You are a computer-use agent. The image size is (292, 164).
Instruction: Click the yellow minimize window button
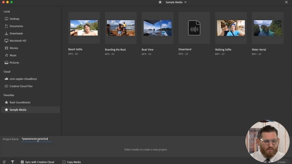(x=7, y=2)
